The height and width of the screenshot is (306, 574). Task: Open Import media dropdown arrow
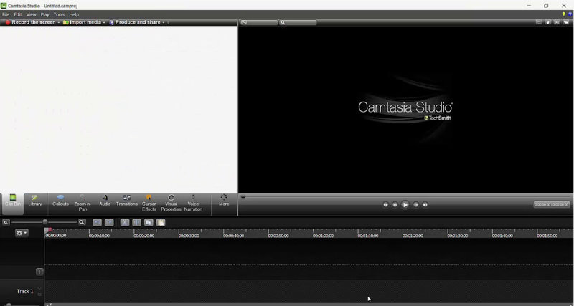pyautogui.click(x=104, y=22)
